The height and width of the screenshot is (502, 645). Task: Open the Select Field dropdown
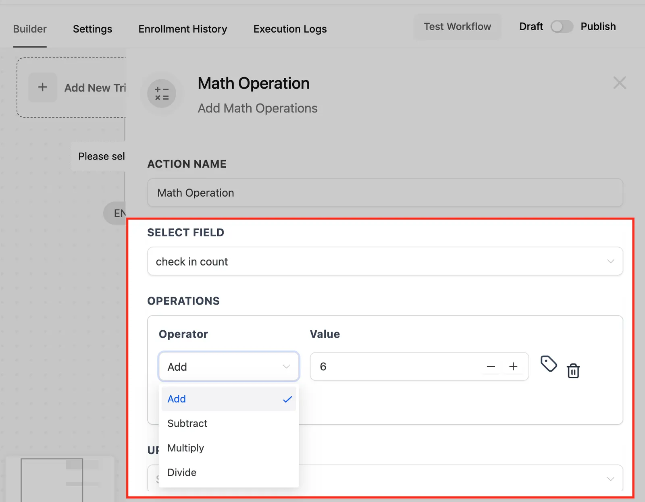pos(385,261)
